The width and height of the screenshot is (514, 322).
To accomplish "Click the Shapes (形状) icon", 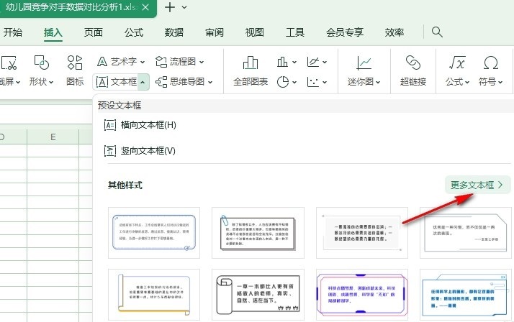I will click(41, 63).
